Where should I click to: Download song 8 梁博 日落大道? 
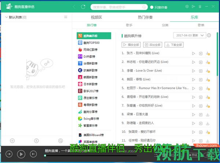(x=208, y=115)
